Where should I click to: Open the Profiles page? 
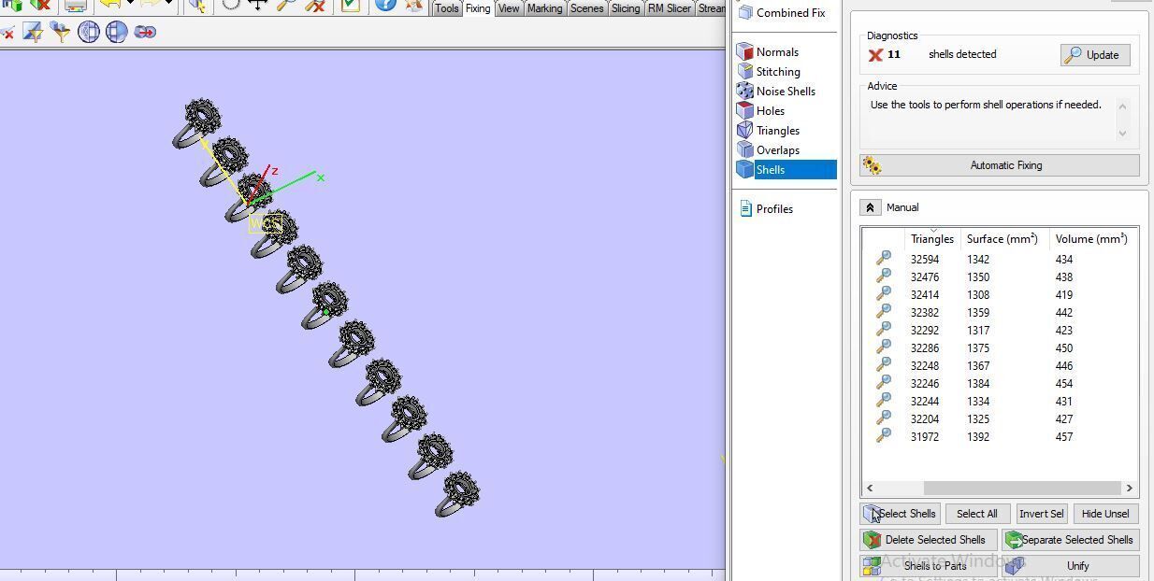pyautogui.click(x=766, y=209)
